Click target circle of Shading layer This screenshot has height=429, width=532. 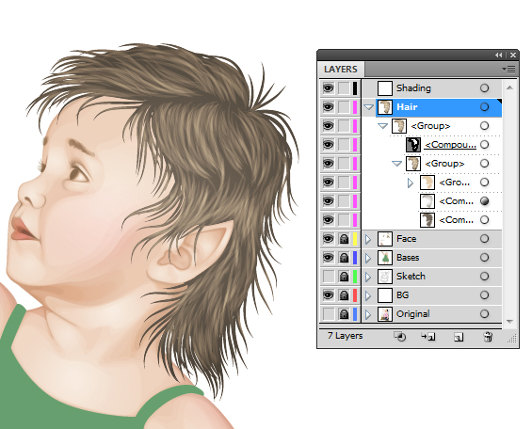tap(484, 88)
